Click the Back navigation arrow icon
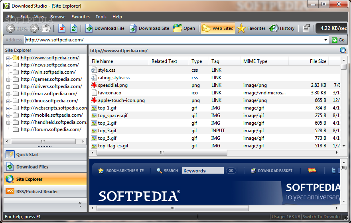Image resolution: width=351 pixels, height=223 pixels. coord(10,28)
